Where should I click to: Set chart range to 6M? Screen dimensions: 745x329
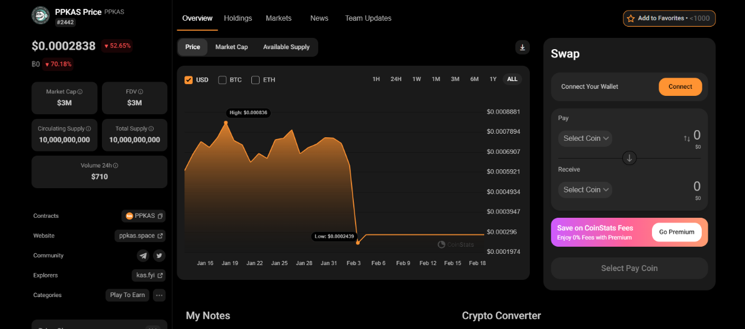[x=474, y=79]
